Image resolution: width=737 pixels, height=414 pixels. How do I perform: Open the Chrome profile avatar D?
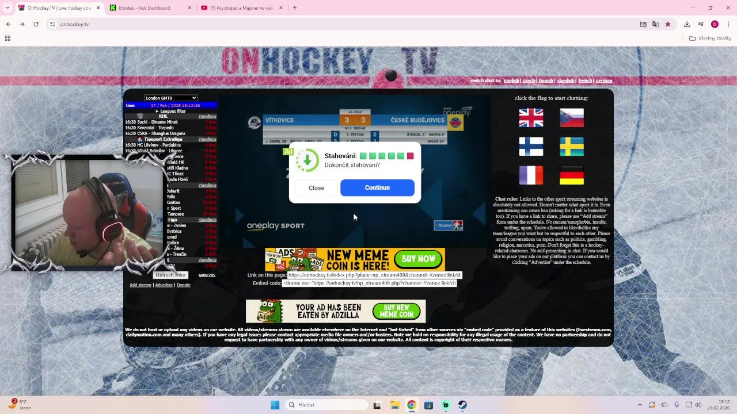tap(715, 24)
